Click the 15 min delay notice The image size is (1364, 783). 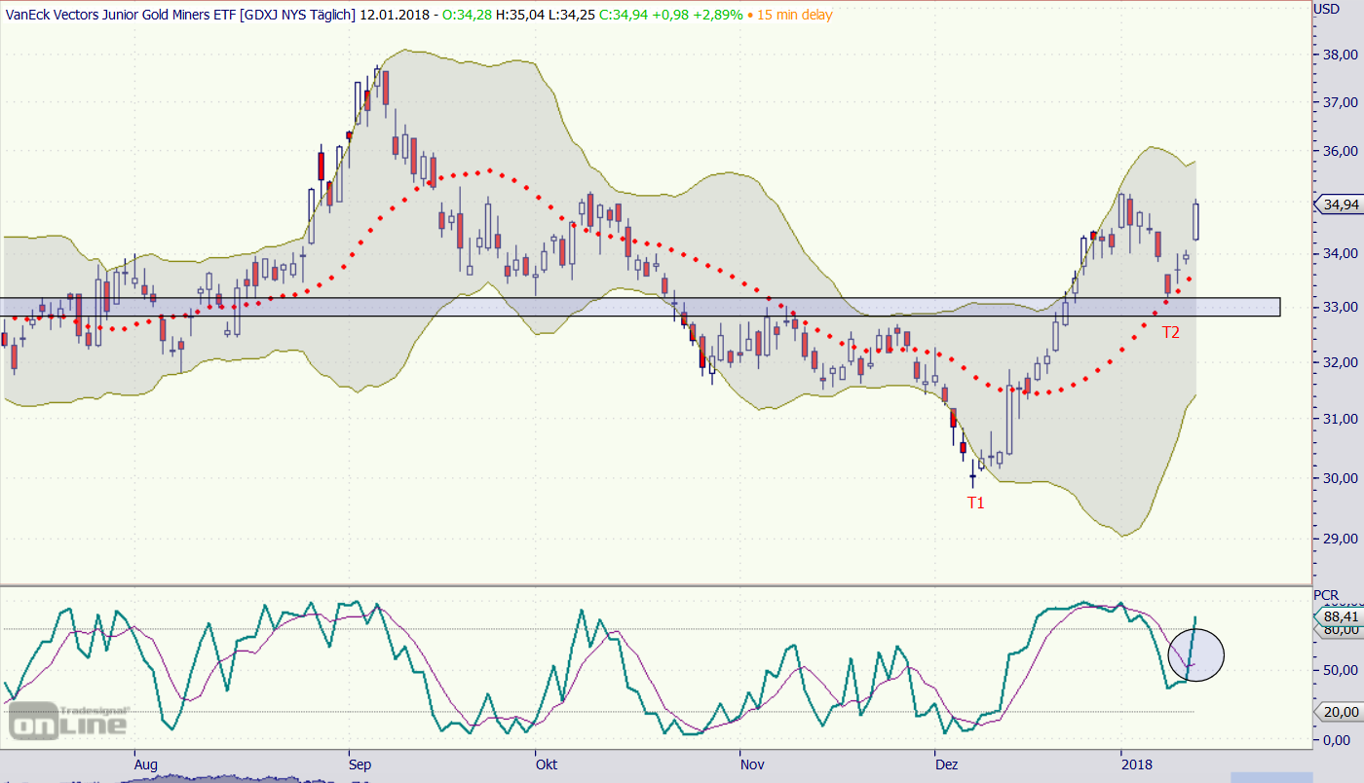click(x=795, y=15)
